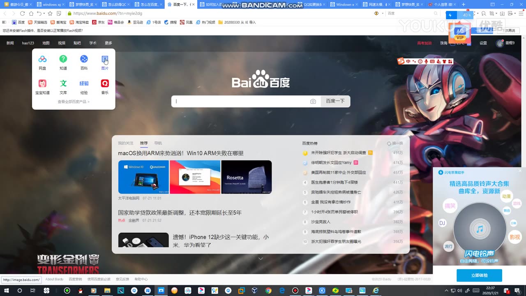Click the Windows Start button

tap(7, 291)
